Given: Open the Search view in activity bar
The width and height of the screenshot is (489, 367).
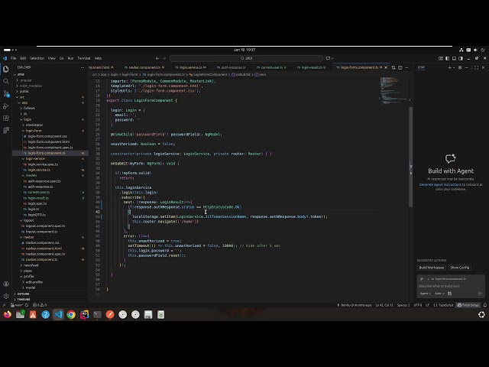Looking at the screenshot, I should tap(6, 82).
